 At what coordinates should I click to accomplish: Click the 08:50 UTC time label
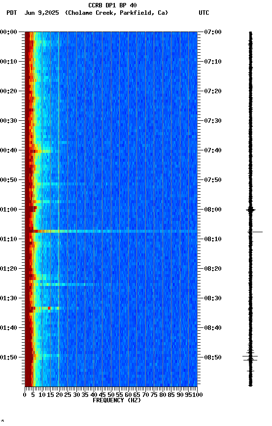[213, 357]
